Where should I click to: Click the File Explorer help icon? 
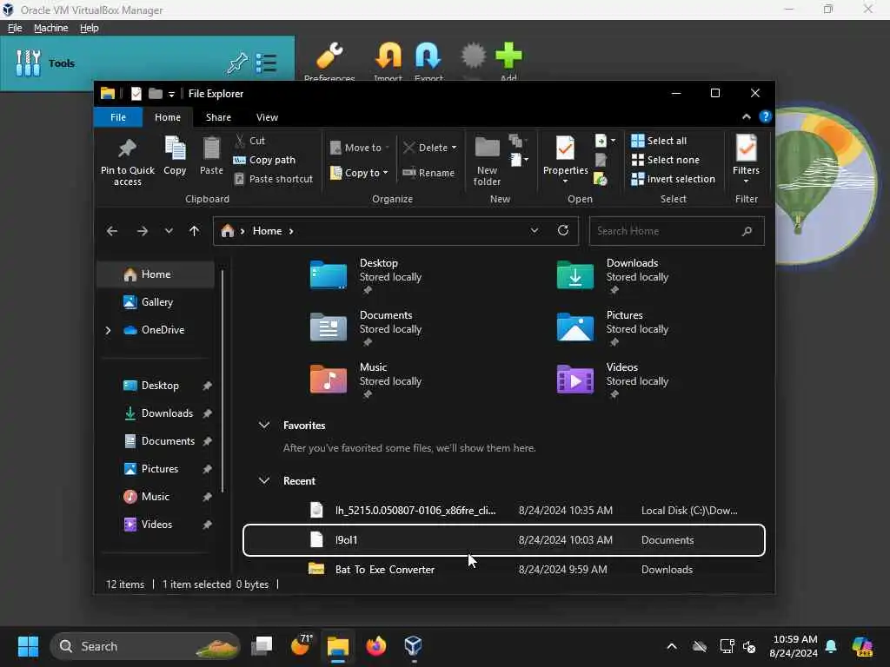(x=765, y=117)
